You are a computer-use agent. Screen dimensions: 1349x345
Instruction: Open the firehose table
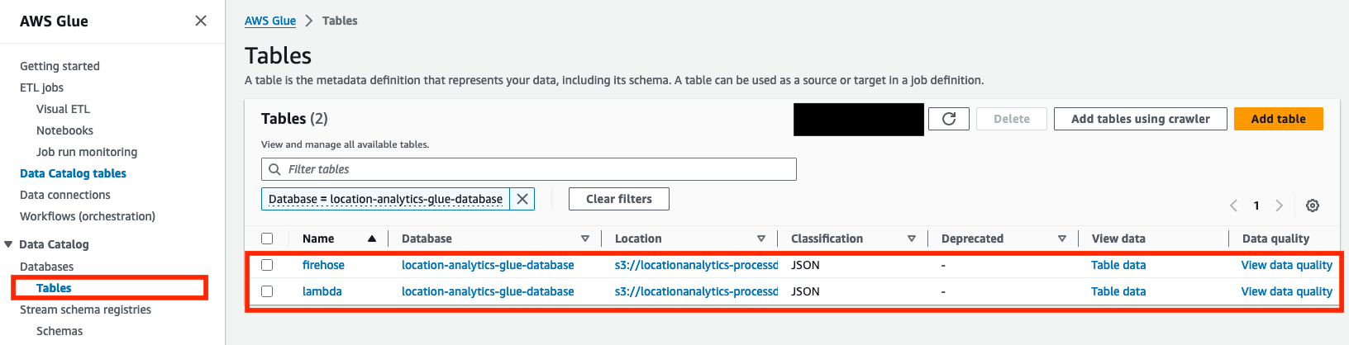pyautogui.click(x=323, y=265)
